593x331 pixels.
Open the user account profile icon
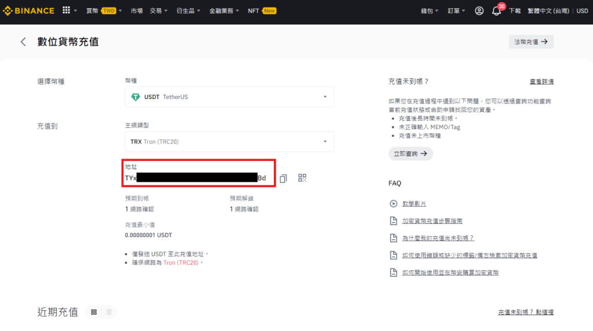pyautogui.click(x=479, y=11)
